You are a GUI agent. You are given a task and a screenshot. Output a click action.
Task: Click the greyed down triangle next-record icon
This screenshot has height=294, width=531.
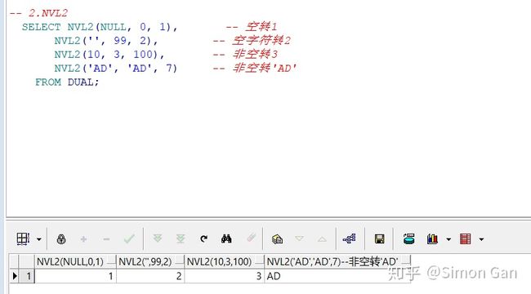tap(299, 238)
